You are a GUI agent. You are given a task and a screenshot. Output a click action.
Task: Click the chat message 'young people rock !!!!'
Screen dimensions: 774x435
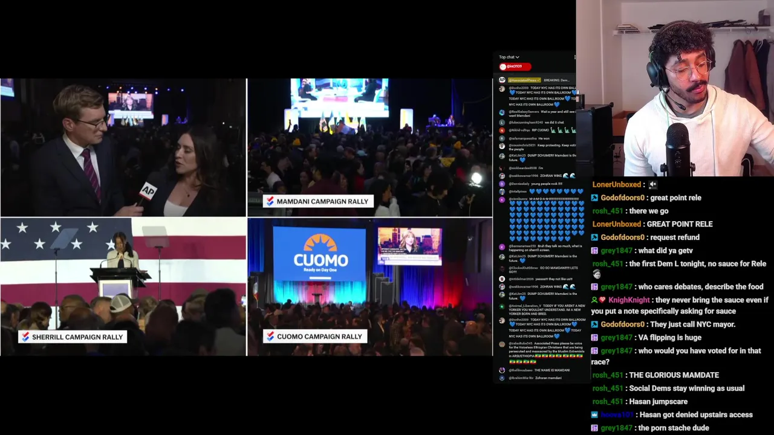pyautogui.click(x=547, y=184)
